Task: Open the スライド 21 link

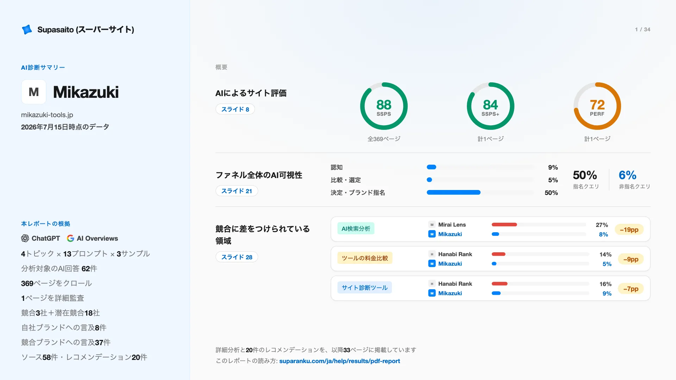Action: coord(237,191)
